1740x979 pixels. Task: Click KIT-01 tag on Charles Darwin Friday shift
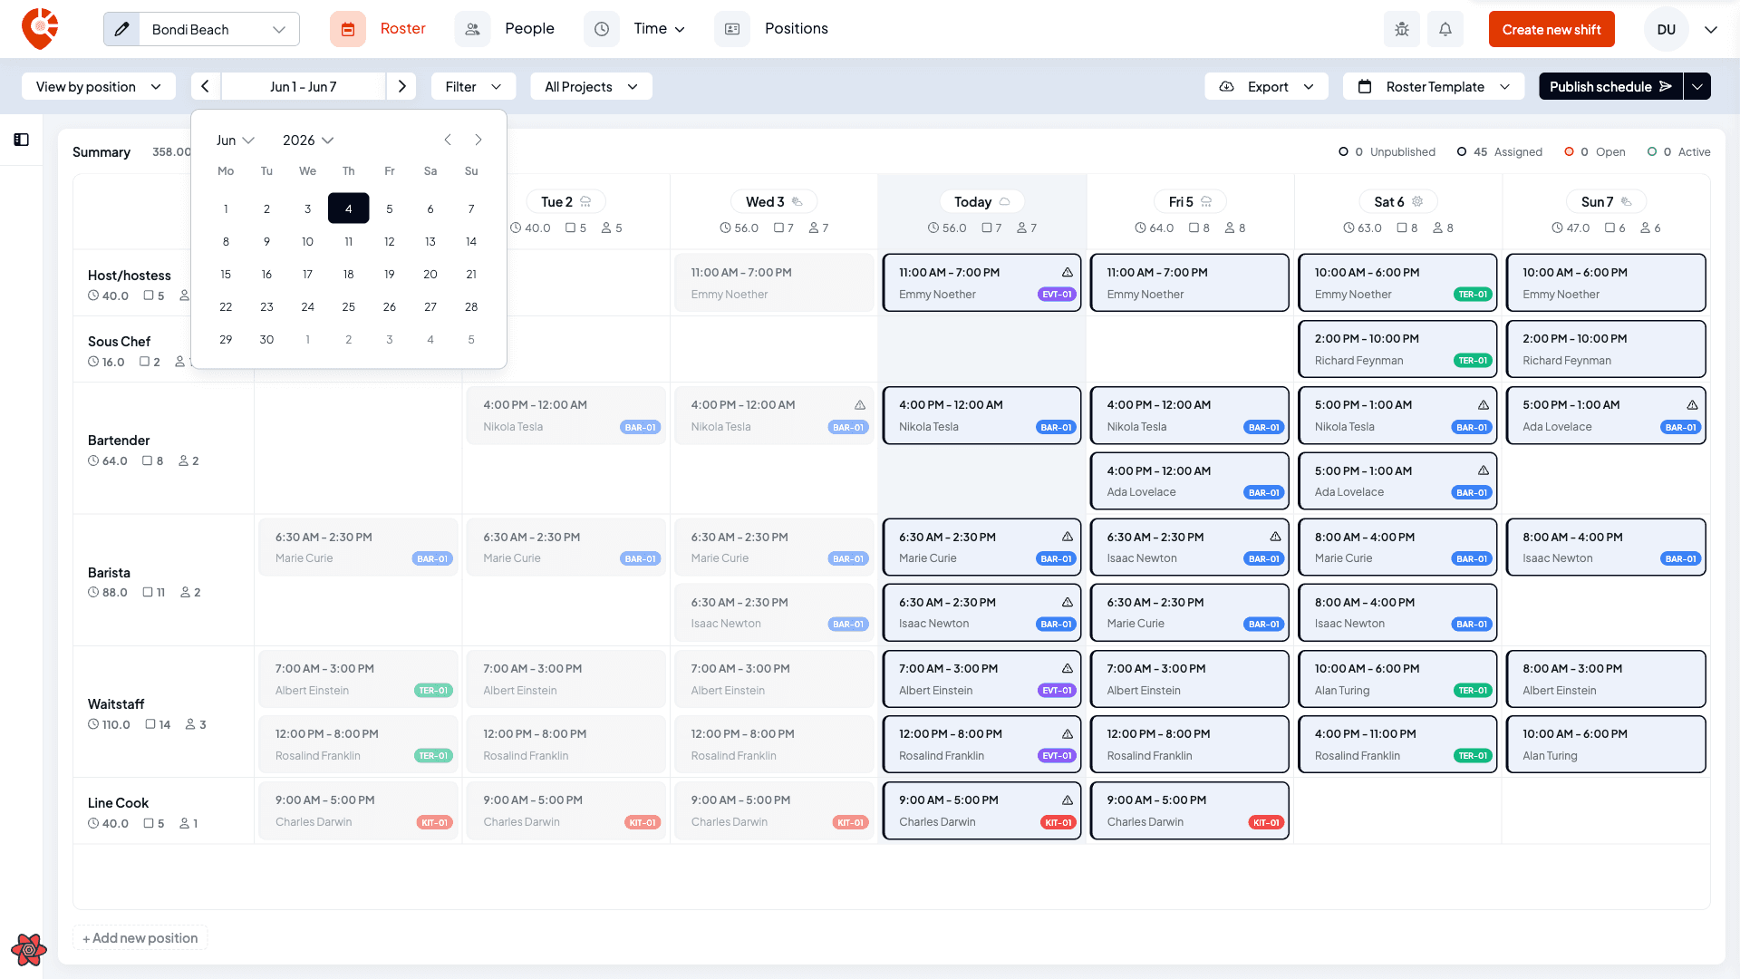point(1265,822)
